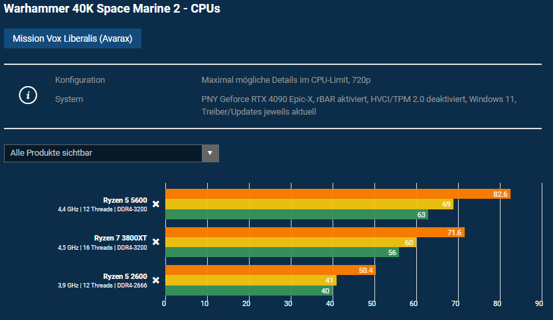
Task: Click the System label
Action: [x=69, y=99]
